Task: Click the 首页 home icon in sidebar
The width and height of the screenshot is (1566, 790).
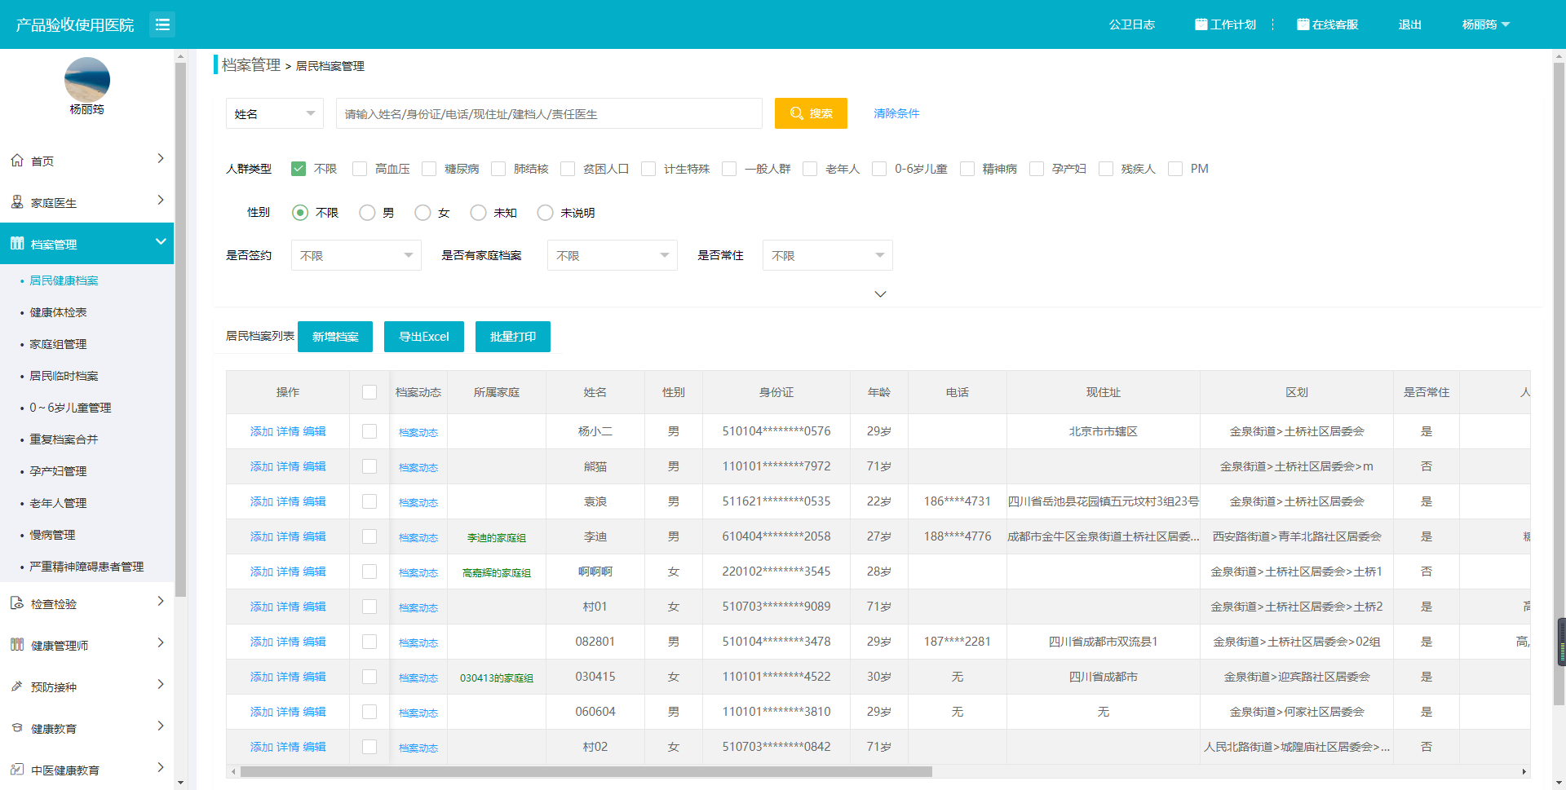Action: (17, 161)
